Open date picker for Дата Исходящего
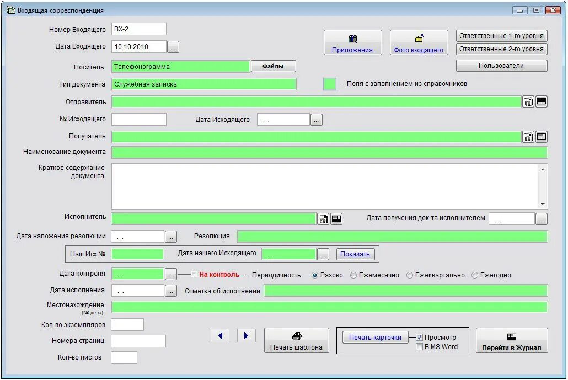This screenshot has width=568, height=380. pos(316,120)
